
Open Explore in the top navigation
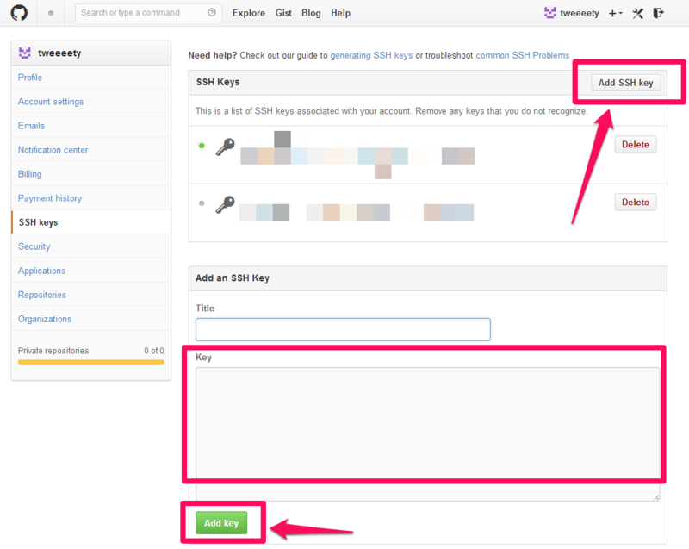[x=249, y=13]
